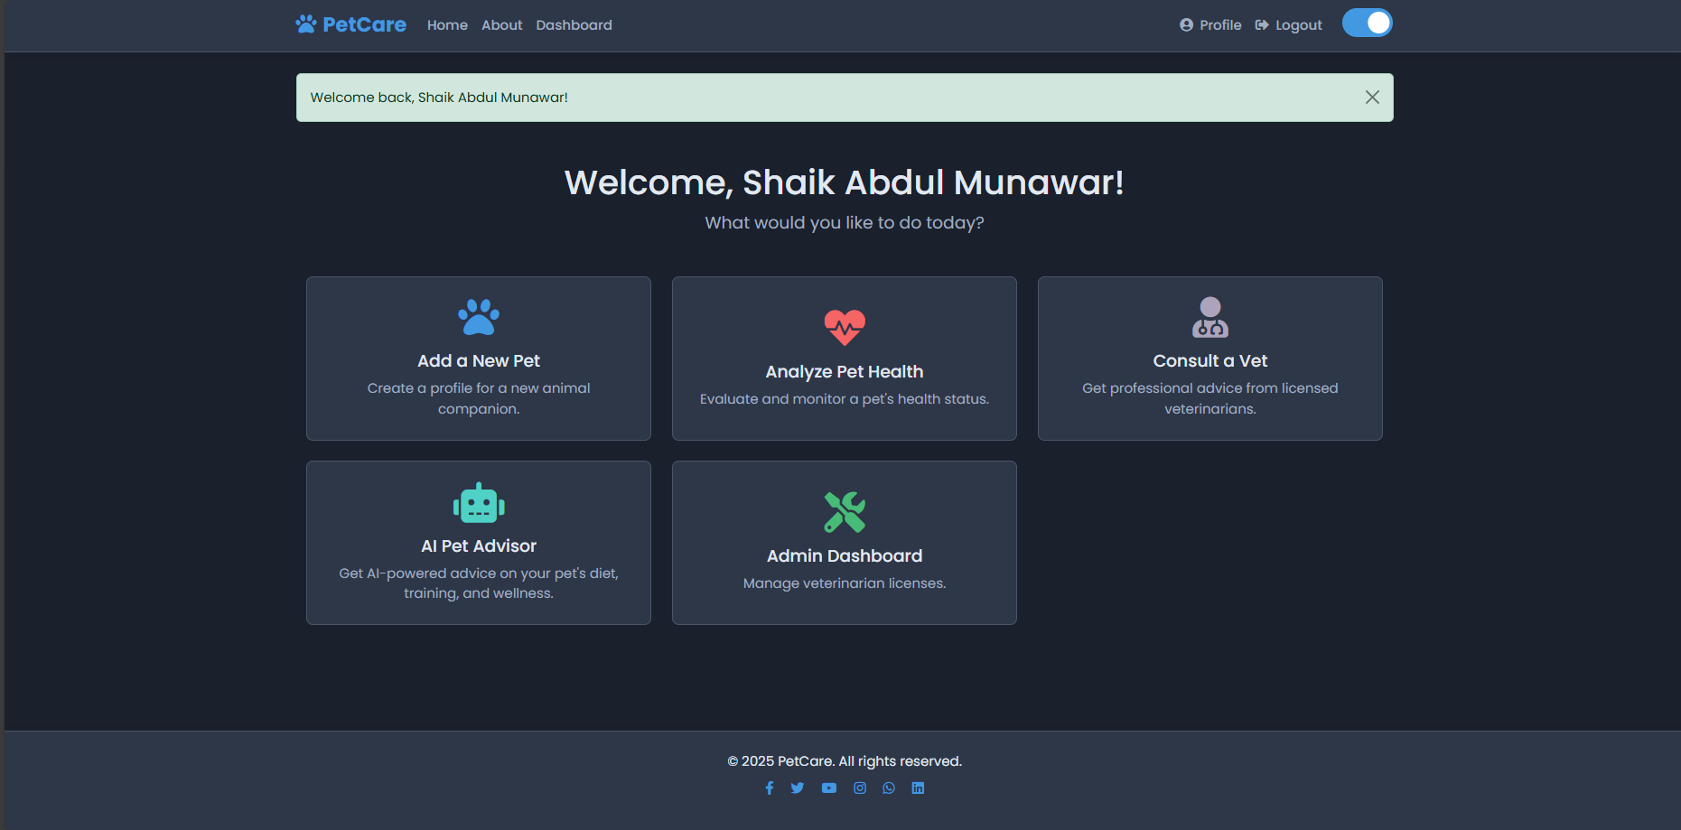This screenshot has width=1681, height=830.
Task: Click the robot icon for AI Pet Advisor
Action: click(479, 503)
